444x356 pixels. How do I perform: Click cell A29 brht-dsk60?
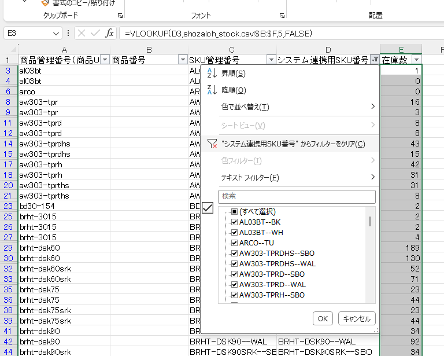64,248
